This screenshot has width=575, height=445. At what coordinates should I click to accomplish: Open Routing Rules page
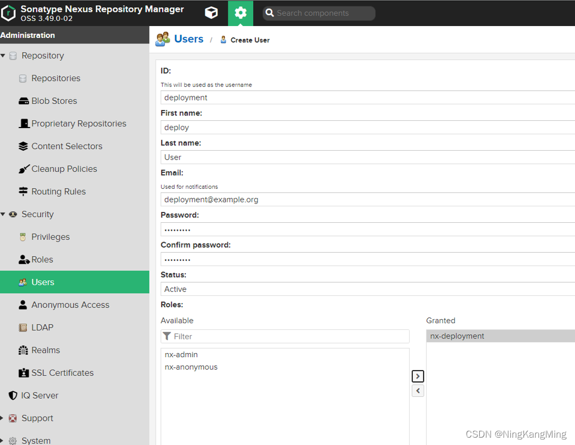59,192
